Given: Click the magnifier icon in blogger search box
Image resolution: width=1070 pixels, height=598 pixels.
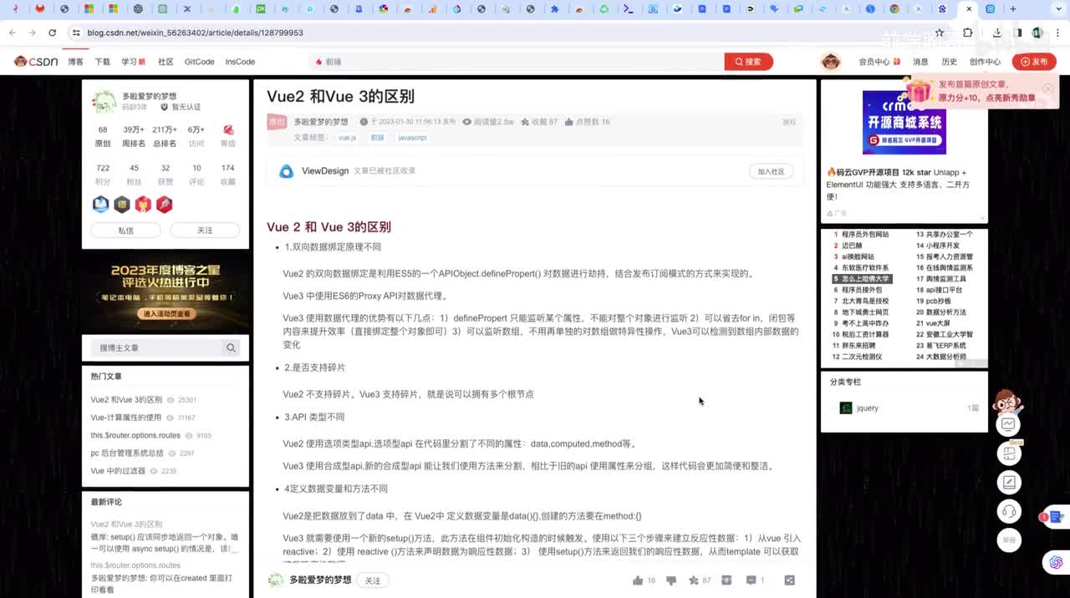Looking at the screenshot, I should tap(231, 348).
